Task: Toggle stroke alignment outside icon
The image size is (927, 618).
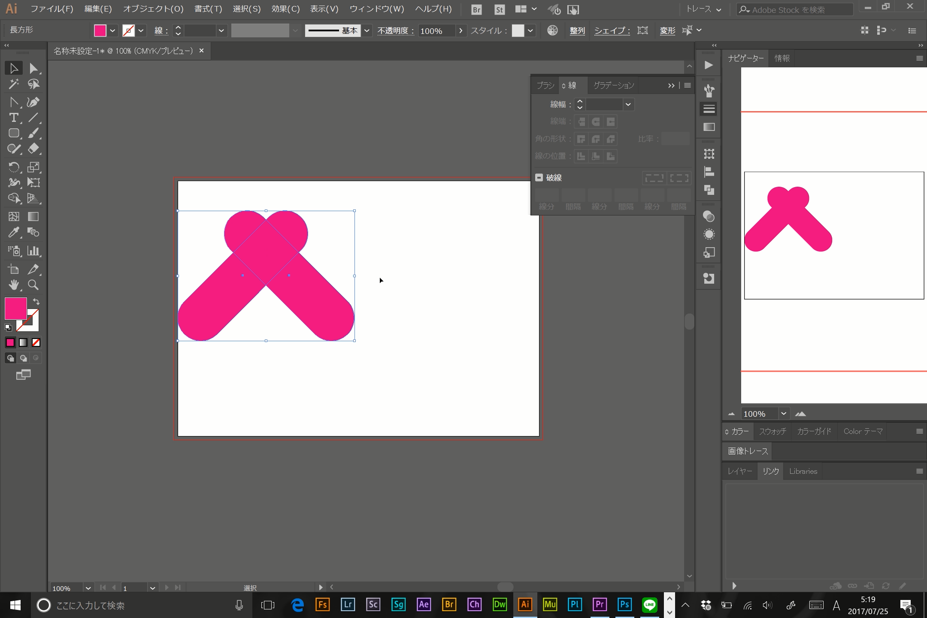Action: (x=610, y=156)
